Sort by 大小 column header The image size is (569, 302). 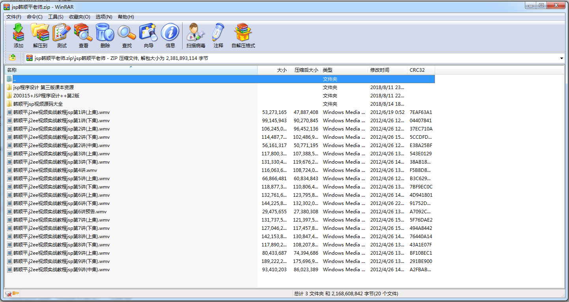click(x=273, y=70)
